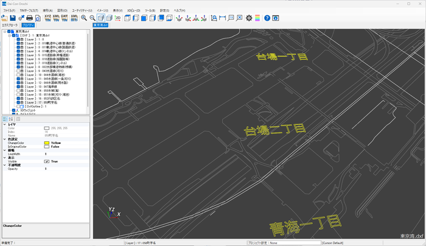
Task: Open help with the blue question mark icon
Action: (x=267, y=18)
